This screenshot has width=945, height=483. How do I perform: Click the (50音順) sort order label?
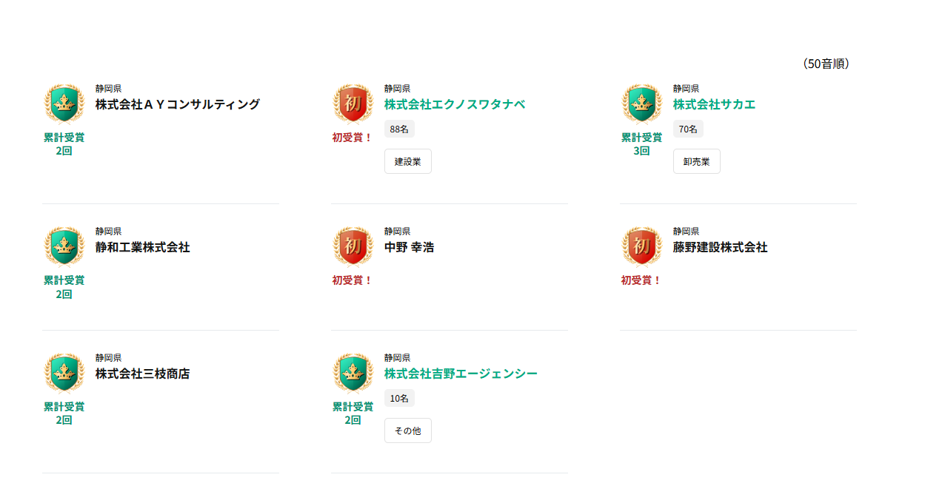tap(826, 64)
